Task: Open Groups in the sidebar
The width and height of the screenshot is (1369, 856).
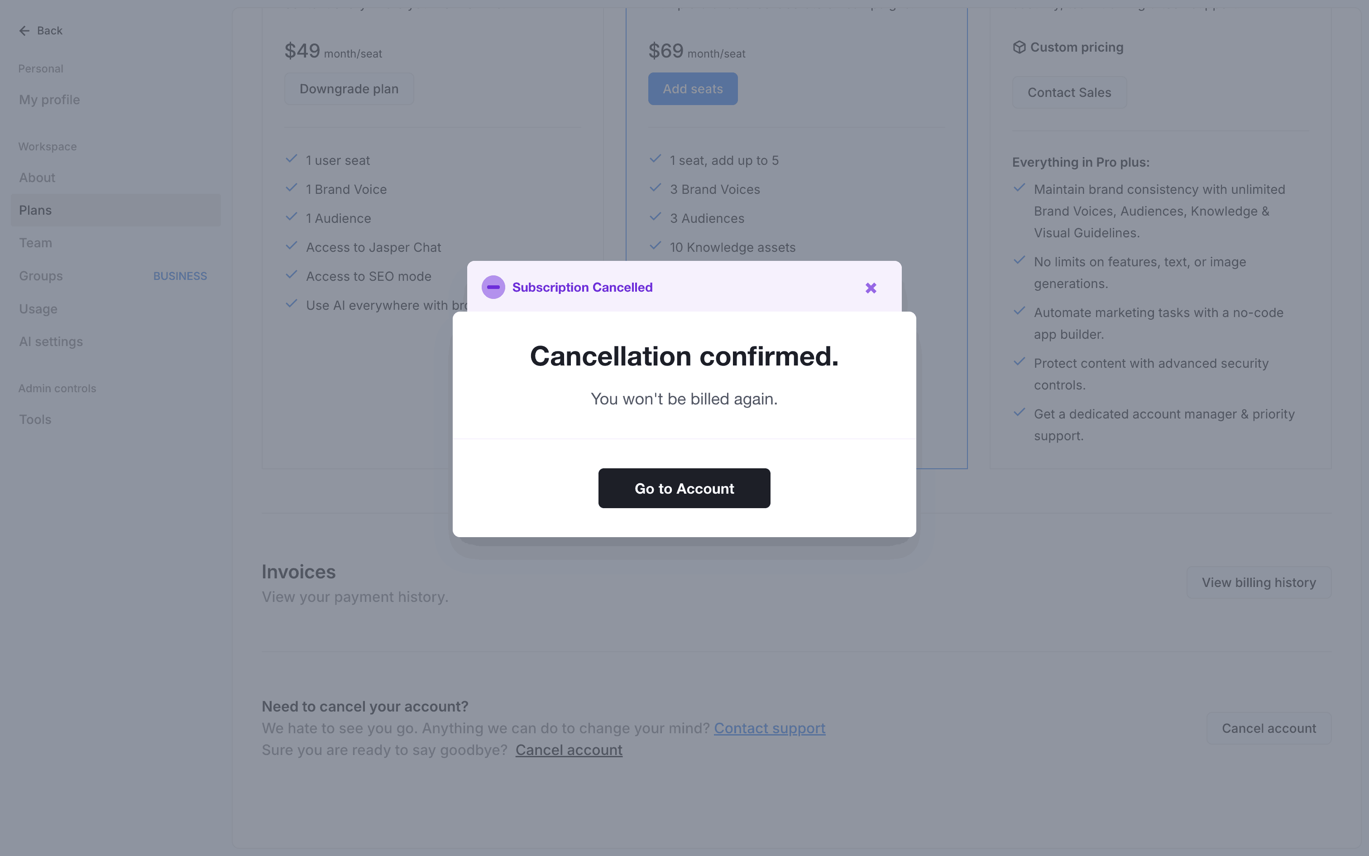Action: coord(41,276)
